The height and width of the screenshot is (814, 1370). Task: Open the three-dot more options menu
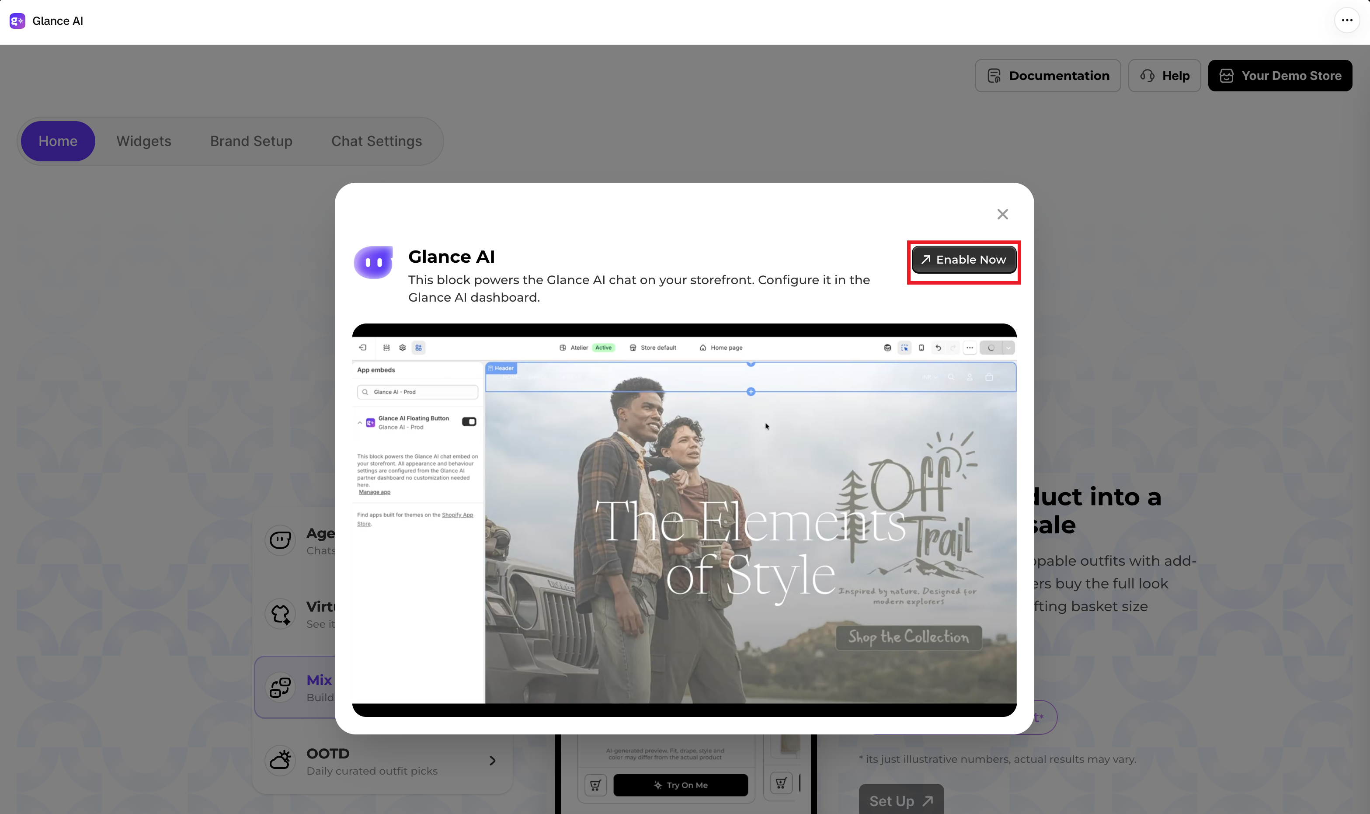pos(1347,20)
